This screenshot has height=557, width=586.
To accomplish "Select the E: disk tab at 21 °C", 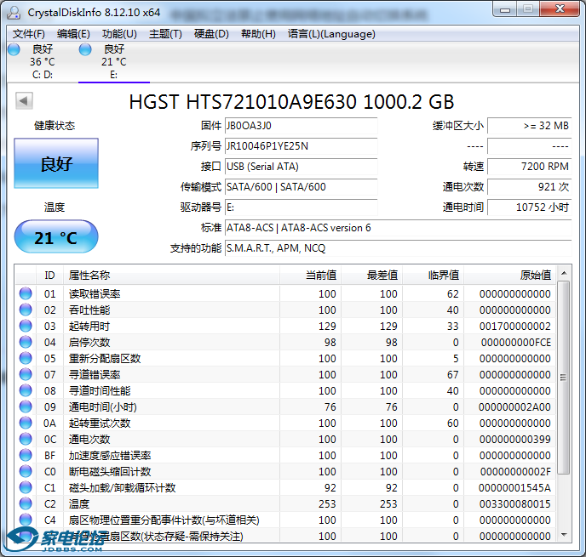I will (114, 62).
